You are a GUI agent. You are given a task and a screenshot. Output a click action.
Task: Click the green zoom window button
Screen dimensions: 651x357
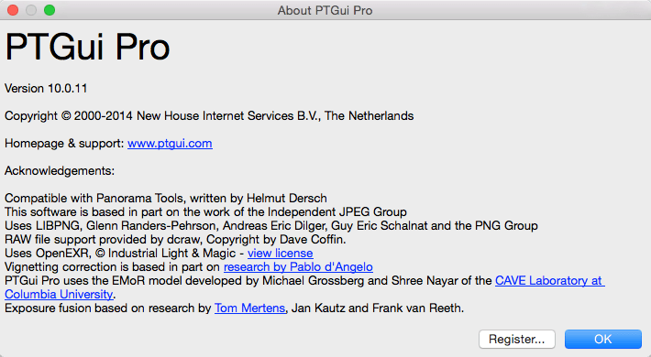tap(50, 10)
